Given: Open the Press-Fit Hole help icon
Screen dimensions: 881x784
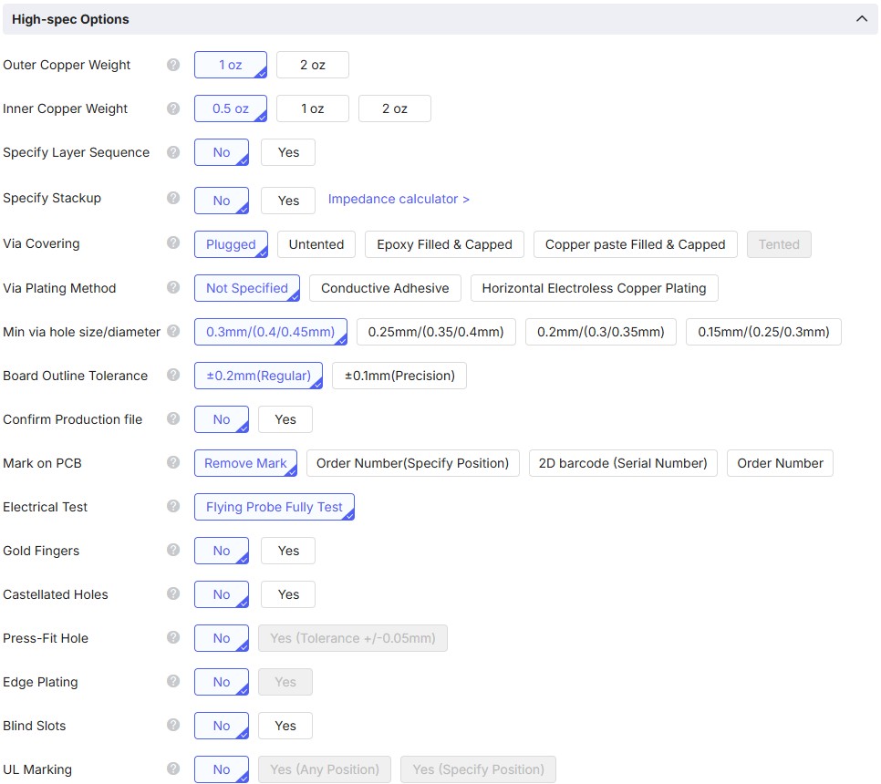Looking at the screenshot, I should 172,638.
